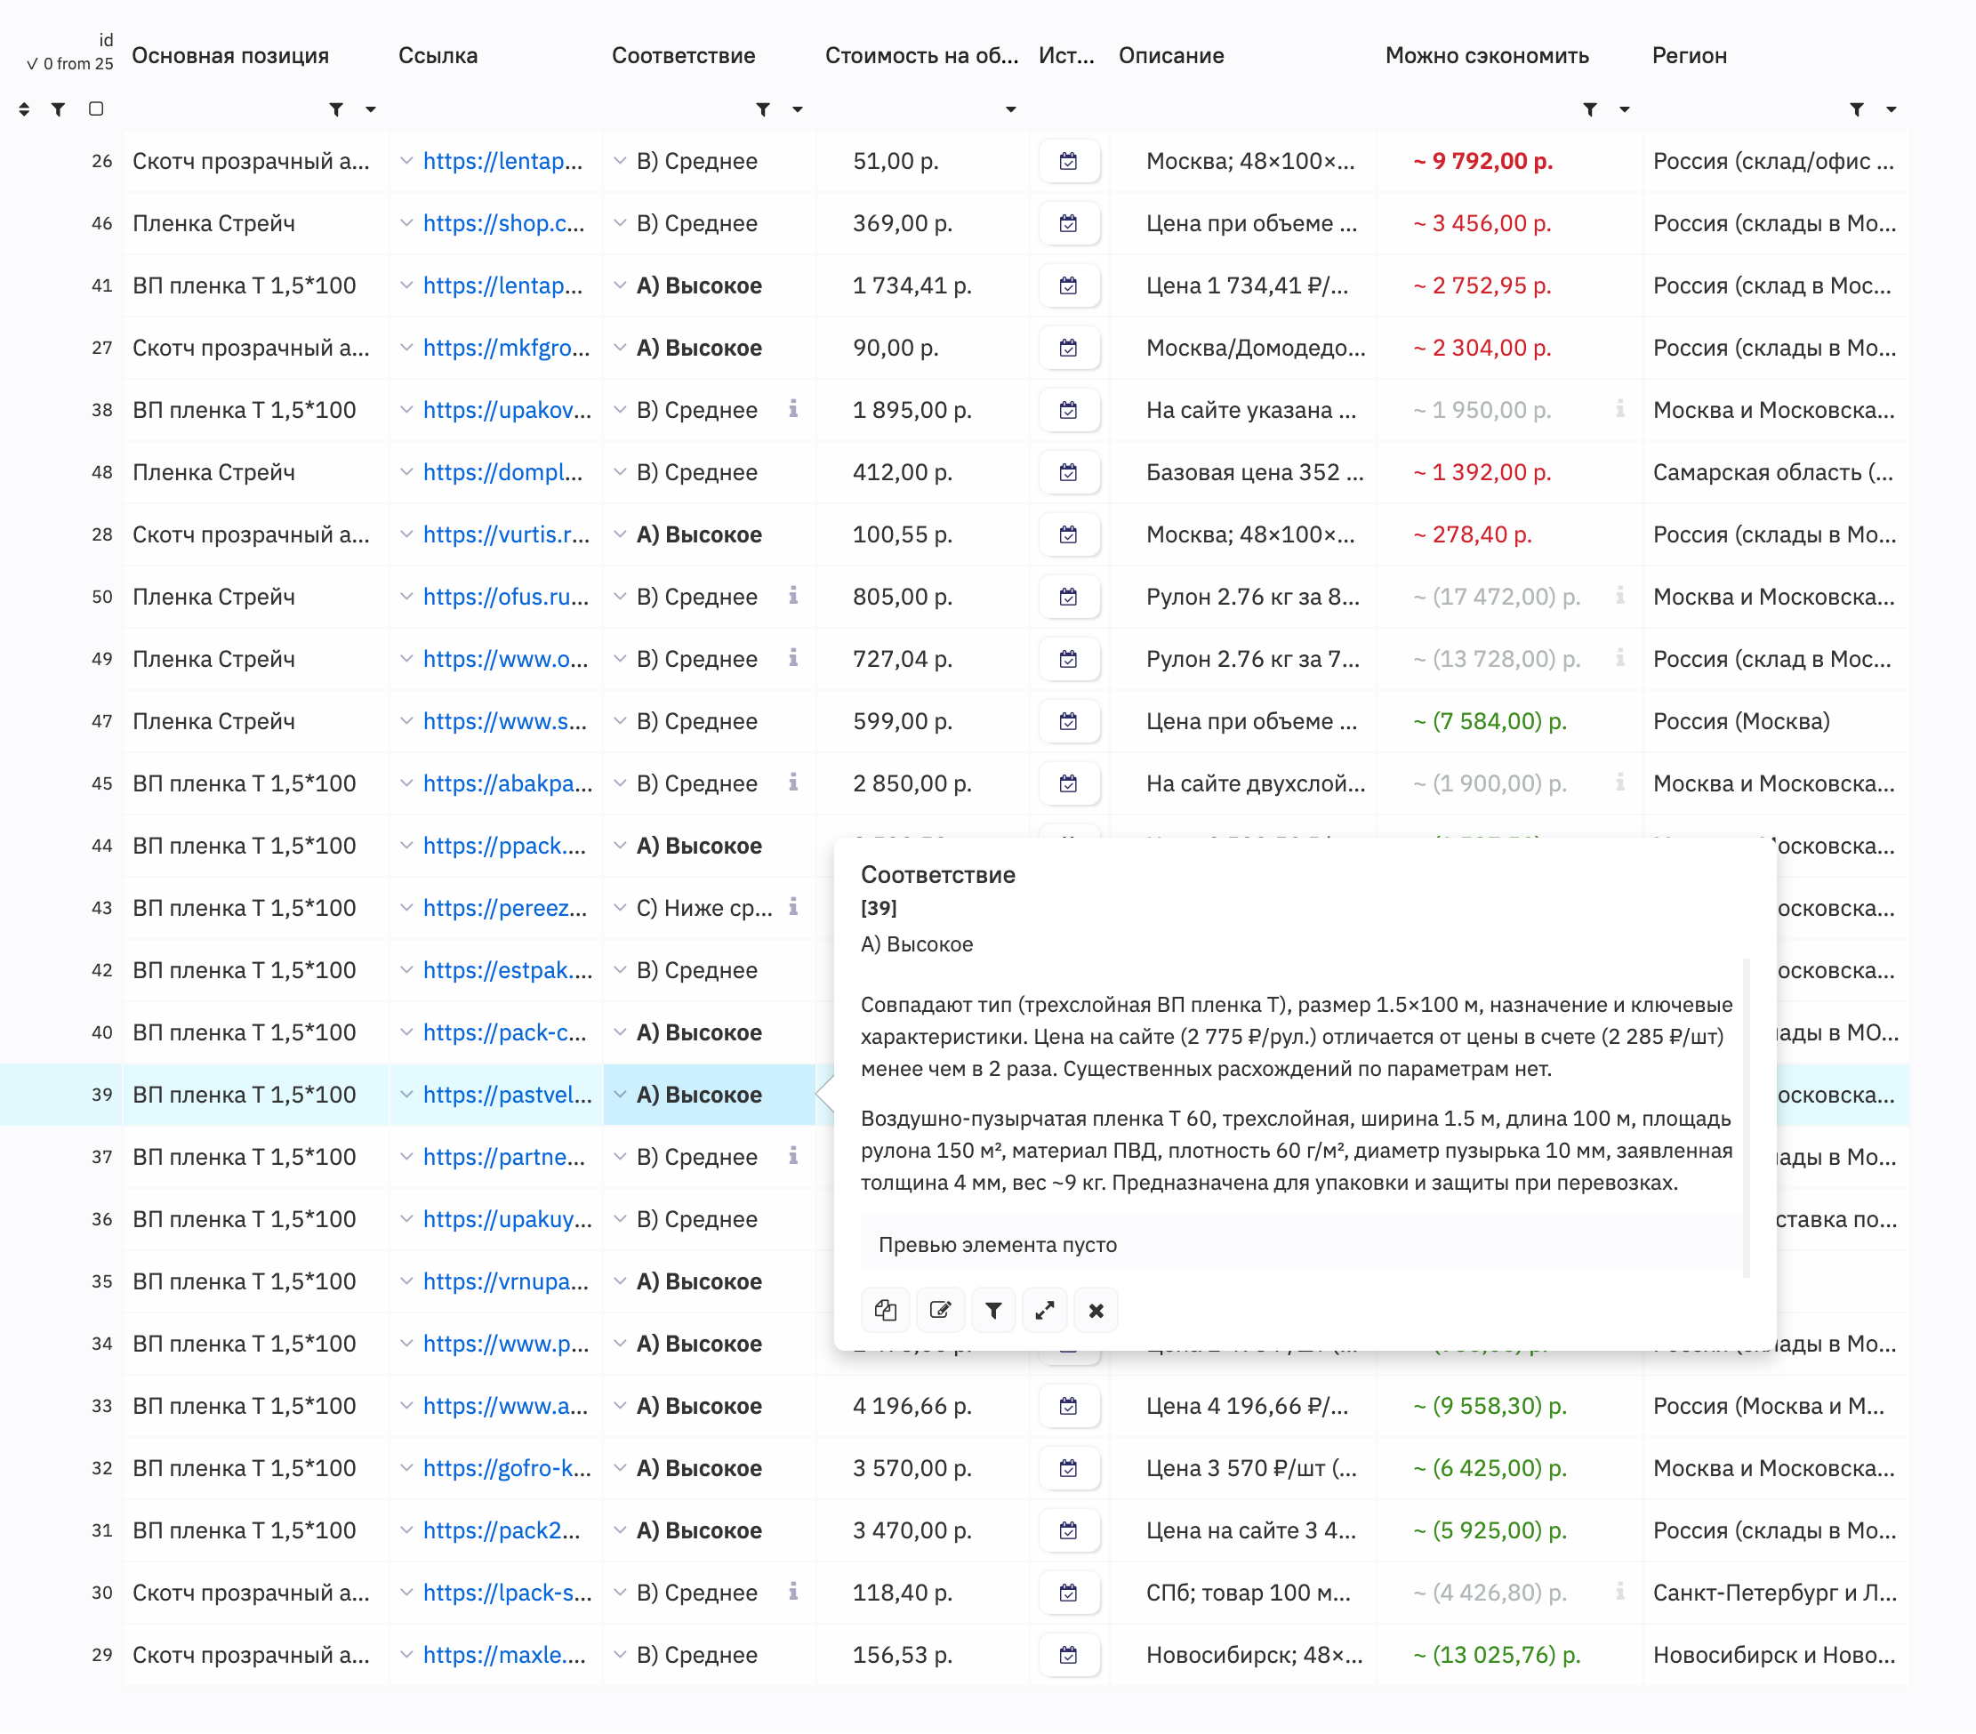
Task: Open the Регион column filter
Action: coord(1856,109)
